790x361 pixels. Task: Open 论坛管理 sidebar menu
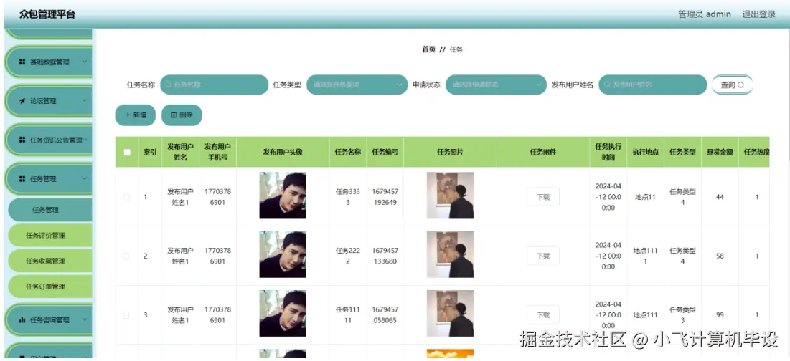(49, 101)
